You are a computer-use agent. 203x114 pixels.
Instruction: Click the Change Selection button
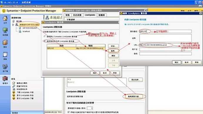pos(135,80)
